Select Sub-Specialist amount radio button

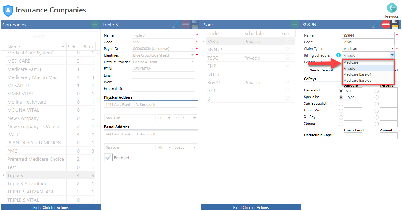(341, 104)
